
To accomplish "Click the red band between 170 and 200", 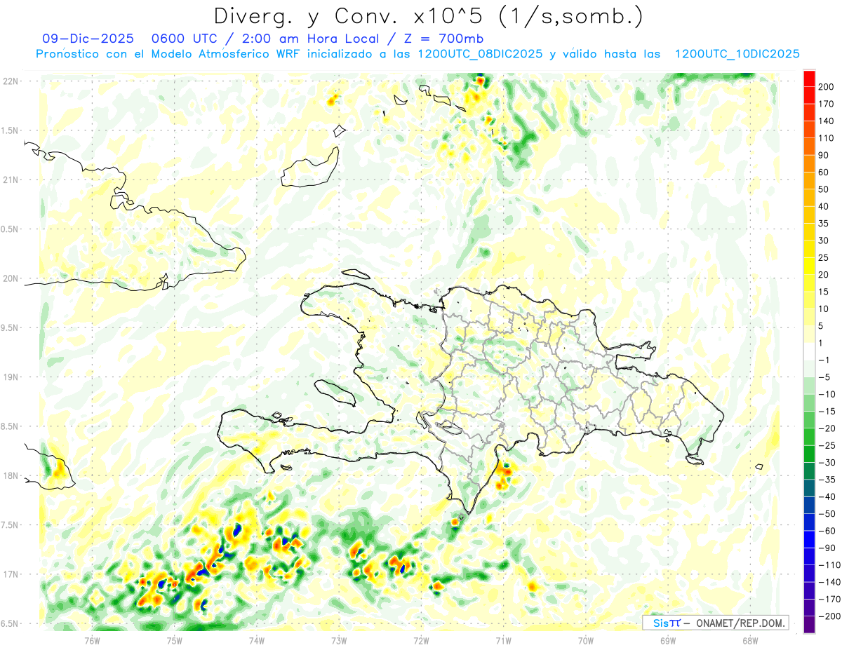I will point(809,95).
